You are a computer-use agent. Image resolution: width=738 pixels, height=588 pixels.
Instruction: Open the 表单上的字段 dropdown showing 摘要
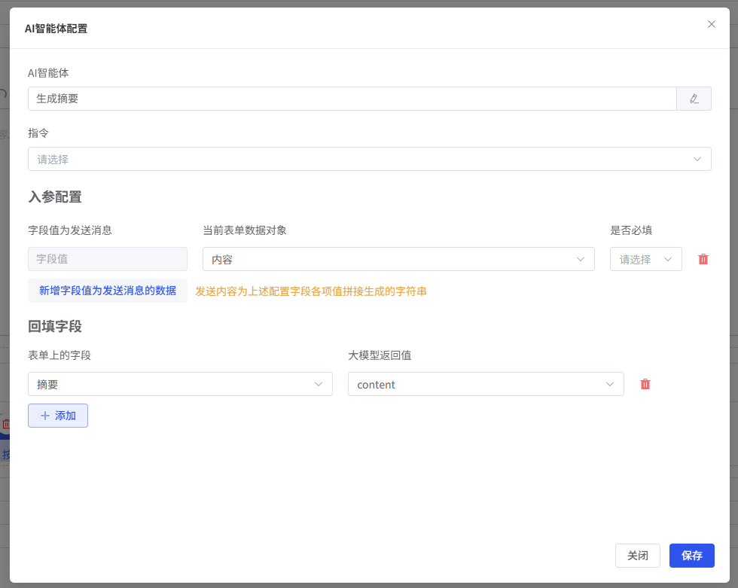point(180,384)
